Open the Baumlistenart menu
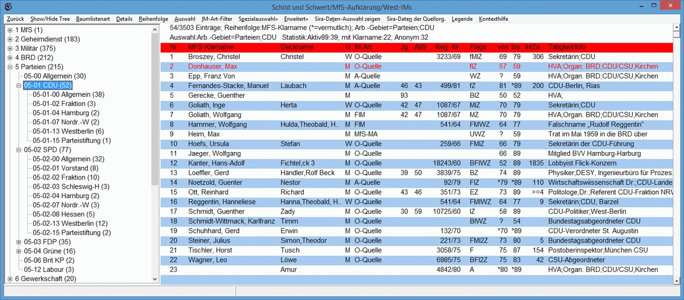Screen dimensions: 684x300 93,19
